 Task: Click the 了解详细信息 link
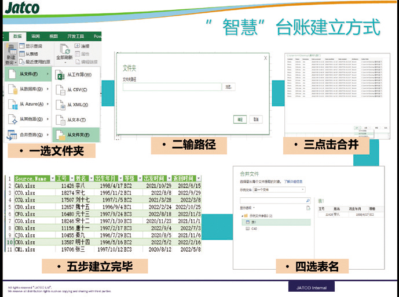(x=294, y=180)
